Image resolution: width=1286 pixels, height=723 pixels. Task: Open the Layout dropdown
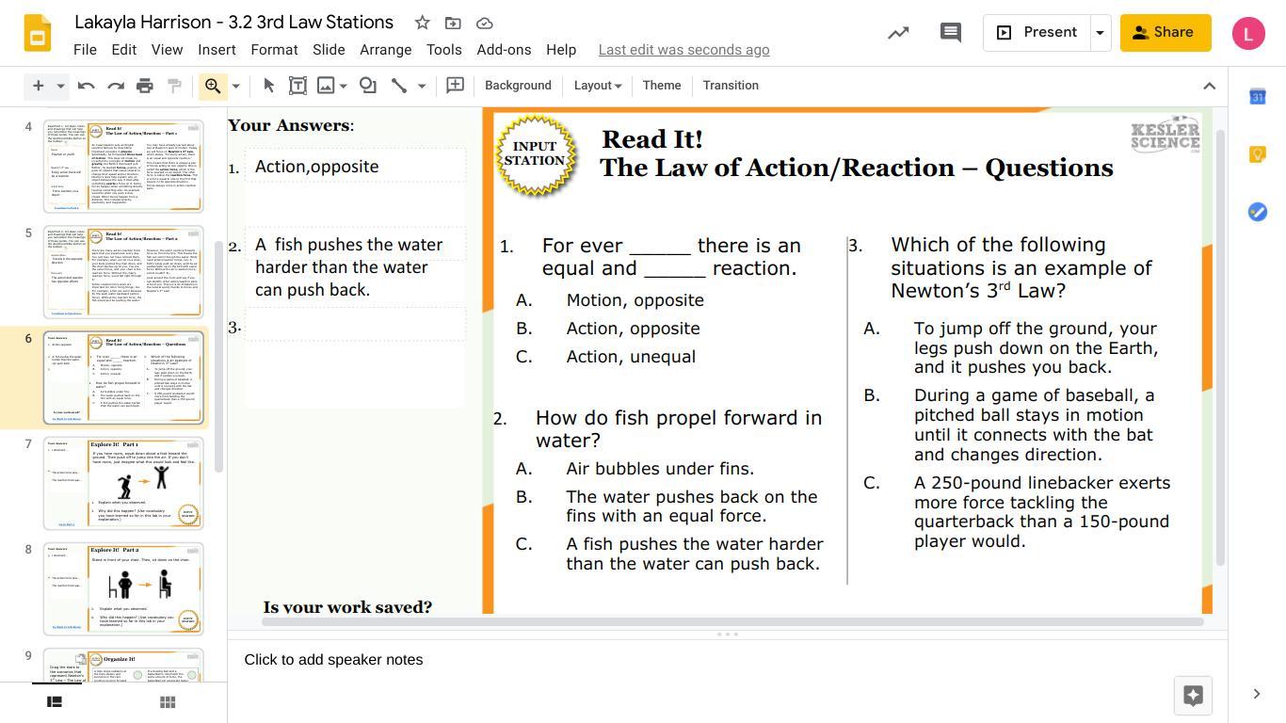tap(598, 86)
